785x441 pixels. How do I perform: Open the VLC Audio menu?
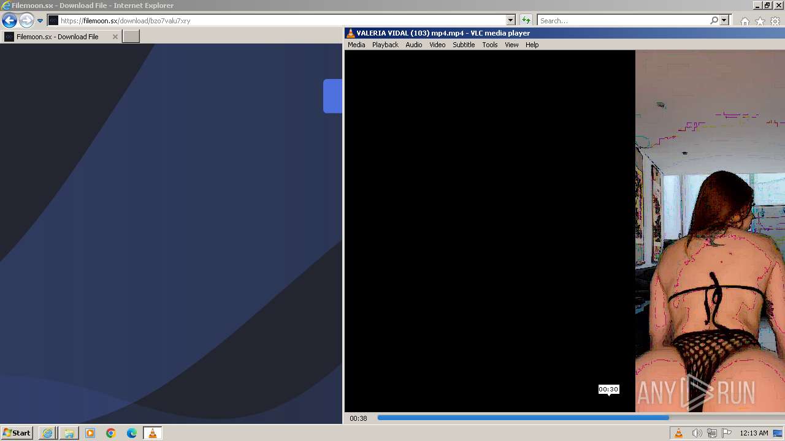(413, 45)
